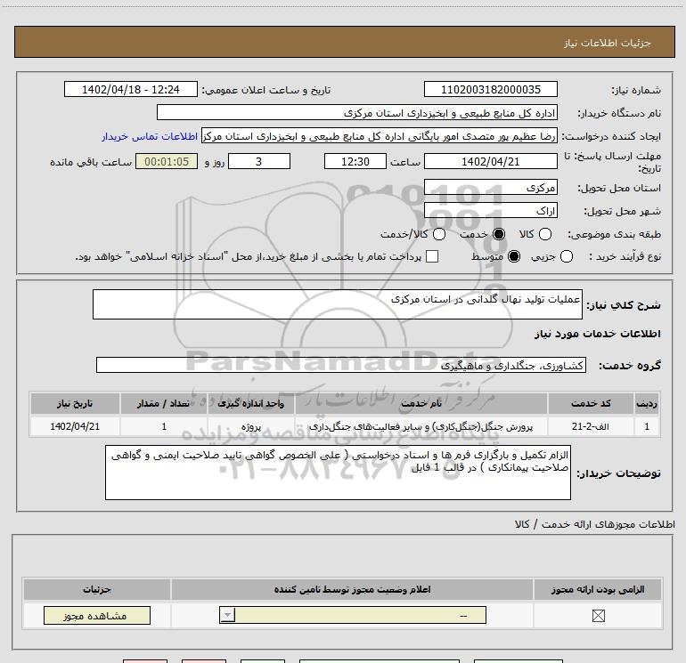
Task: Click the response deadline date field
Action: pyautogui.click(x=490, y=161)
